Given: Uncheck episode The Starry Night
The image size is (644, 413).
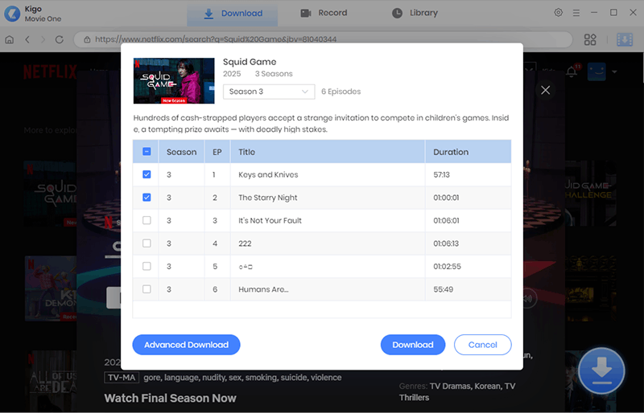Looking at the screenshot, I should [x=147, y=198].
